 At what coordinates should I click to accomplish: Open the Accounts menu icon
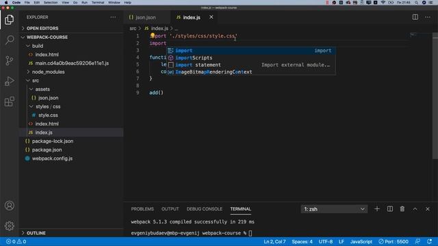(9, 206)
